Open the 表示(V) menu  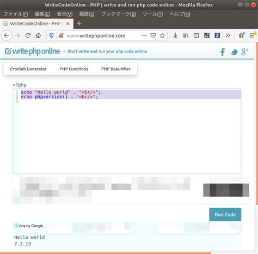(x=65, y=14)
